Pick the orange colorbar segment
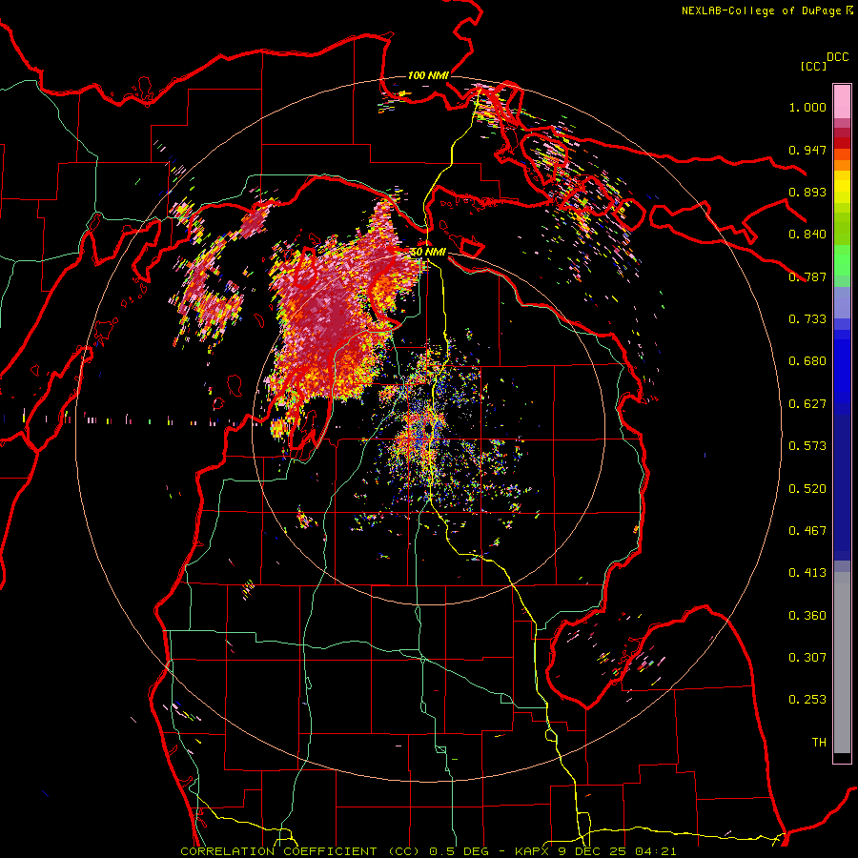 [842, 165]
